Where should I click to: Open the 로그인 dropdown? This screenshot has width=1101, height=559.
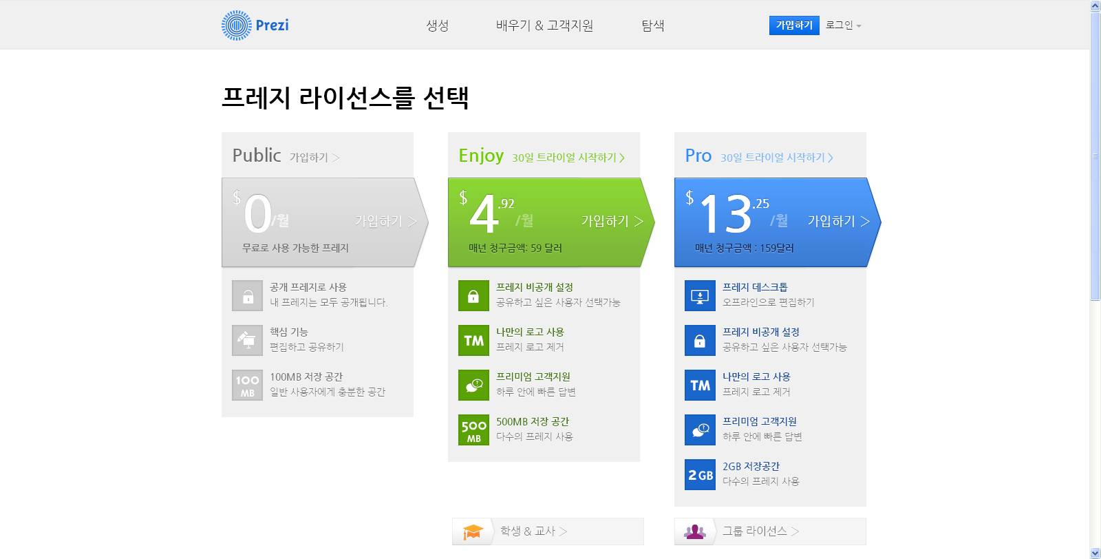pos(843,25)
